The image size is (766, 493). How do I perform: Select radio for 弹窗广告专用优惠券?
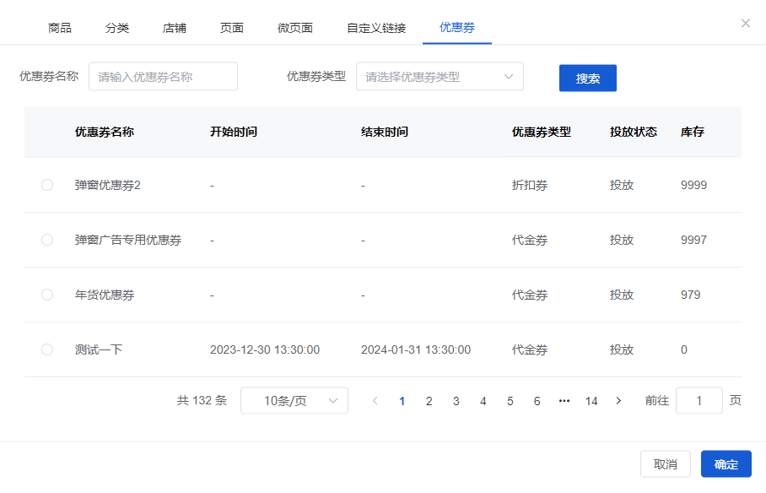47,240
